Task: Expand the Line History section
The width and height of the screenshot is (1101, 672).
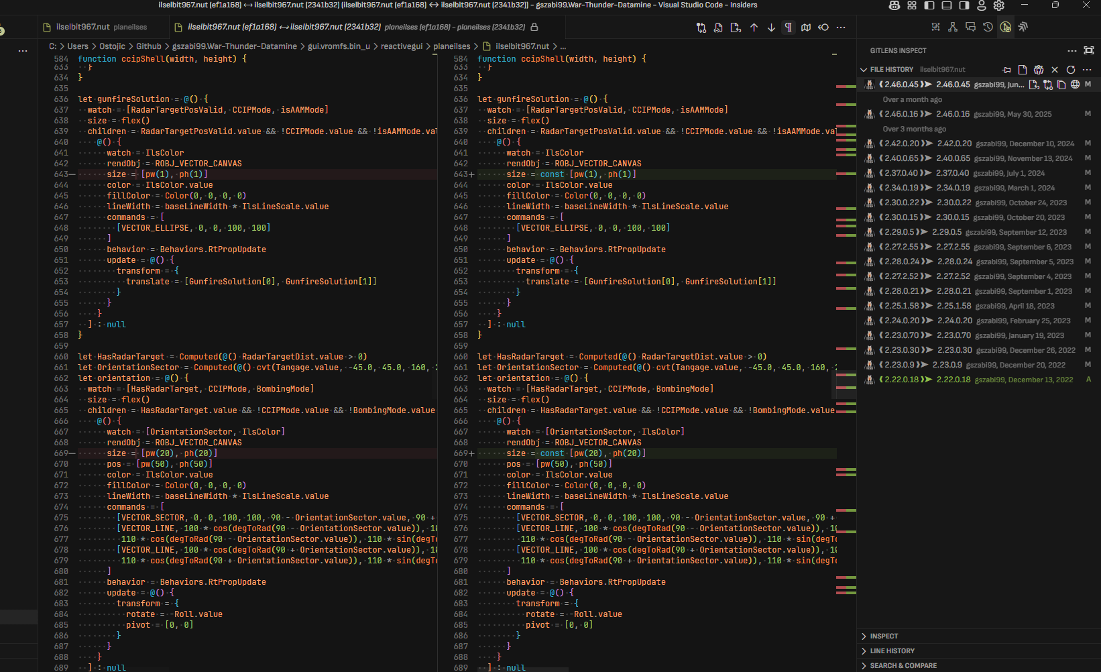Action: coord(979,651)
